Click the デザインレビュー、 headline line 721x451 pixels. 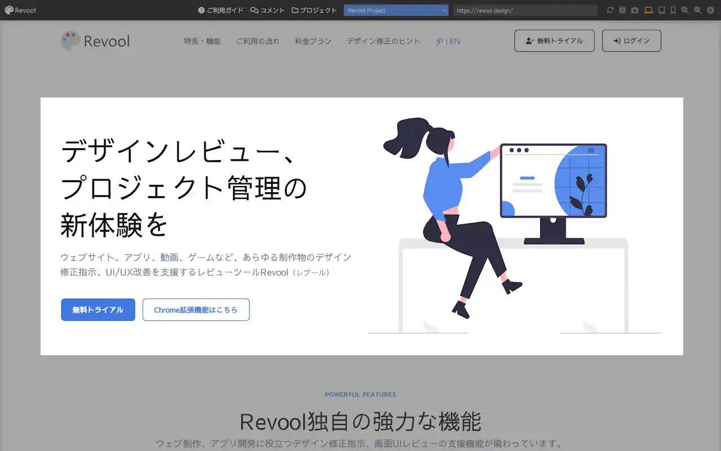click(x=178, y=151)
